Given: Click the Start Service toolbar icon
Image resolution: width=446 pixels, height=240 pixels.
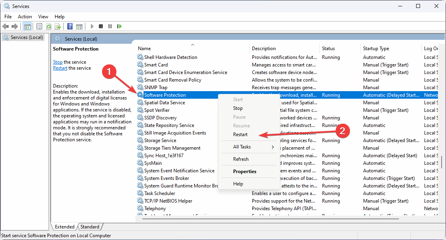Looking at the screenshot, I should pyautogui.click(x=92, y=26).
